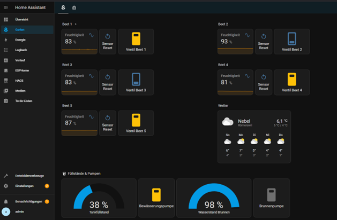Select the second dashboard tab icon
Image resolution: width=337 pixels, height=220 pixels.
[x=74, y=7]
